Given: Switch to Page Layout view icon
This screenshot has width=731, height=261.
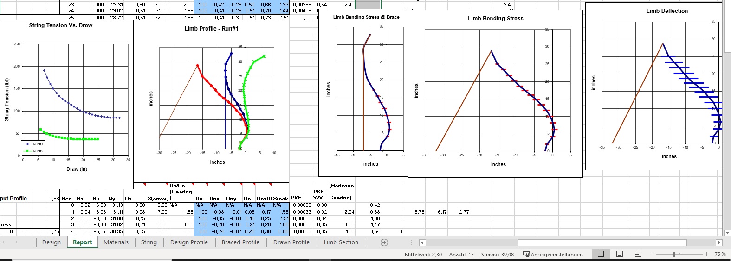Looking at the screenshot, I should point(619,254).
